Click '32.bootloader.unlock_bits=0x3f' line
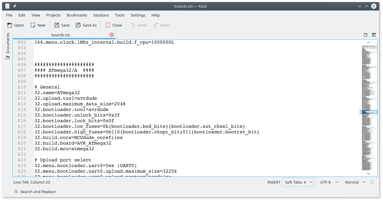Viewport: 383px width, 201px height. point(77,115)
